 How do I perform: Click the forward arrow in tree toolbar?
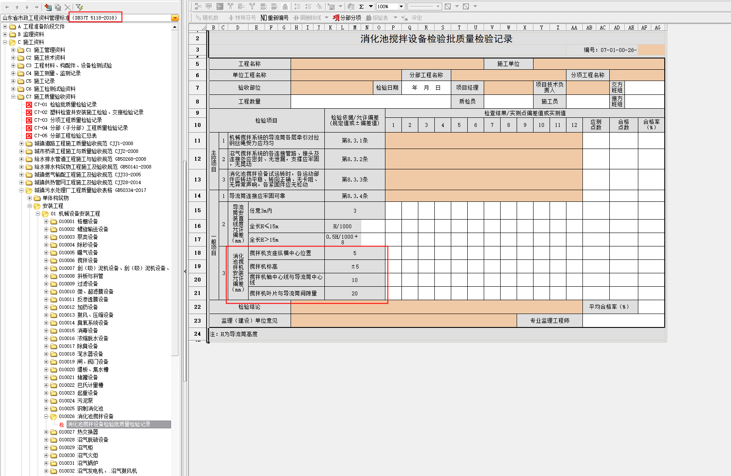(x=37, y=7)
